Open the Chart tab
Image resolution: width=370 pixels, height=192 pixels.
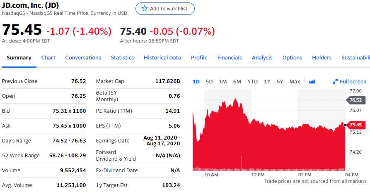[x=48, y=57]
